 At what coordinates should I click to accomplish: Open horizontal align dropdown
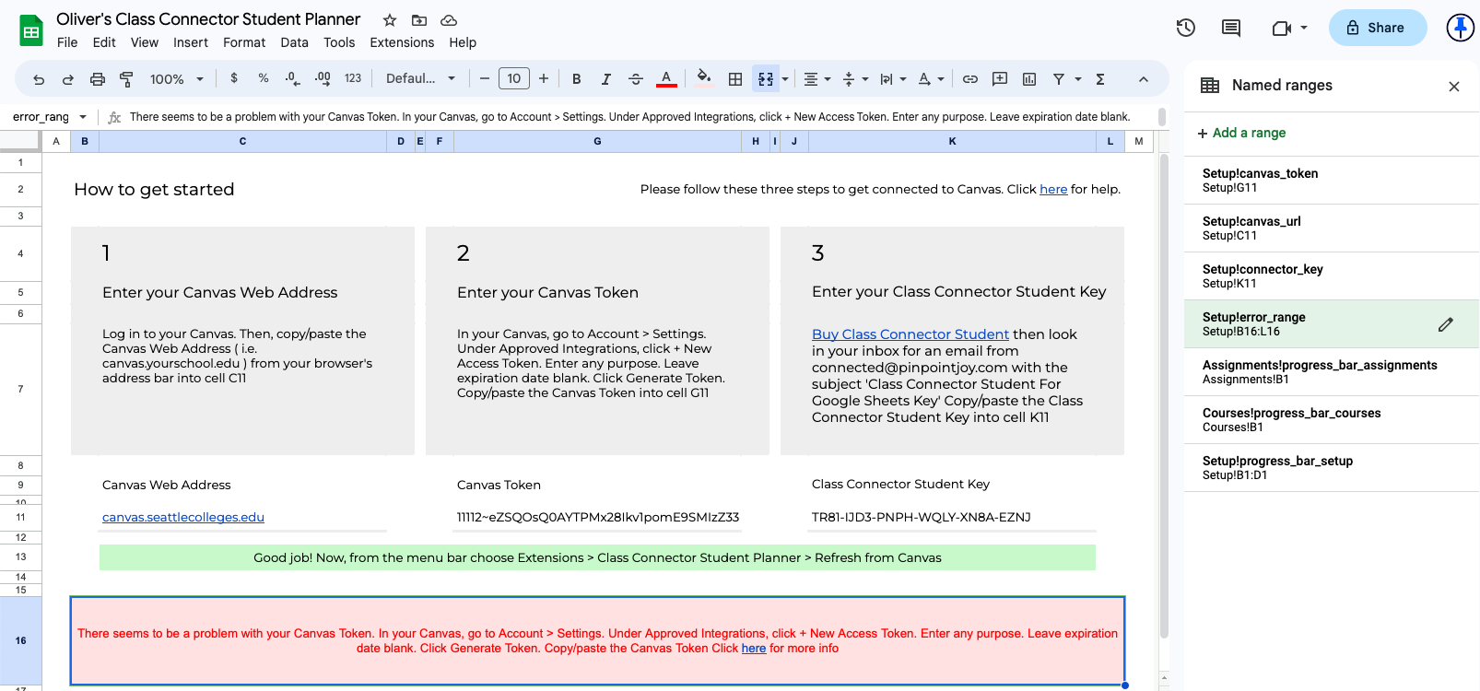tap(817, 79)
